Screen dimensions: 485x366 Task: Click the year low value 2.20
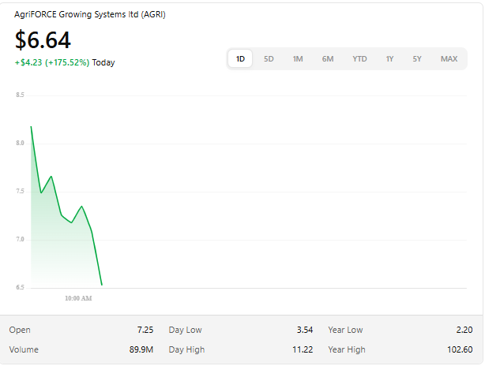click(464, 330)
